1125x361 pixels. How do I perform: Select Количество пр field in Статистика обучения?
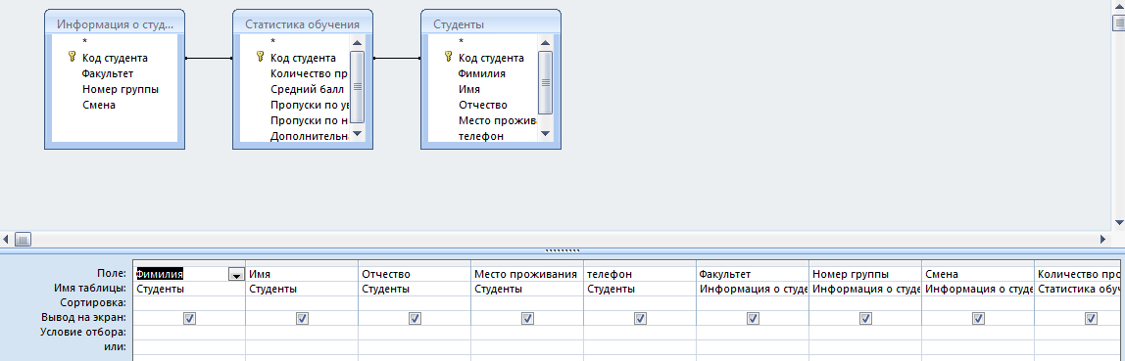pos(310,73)
